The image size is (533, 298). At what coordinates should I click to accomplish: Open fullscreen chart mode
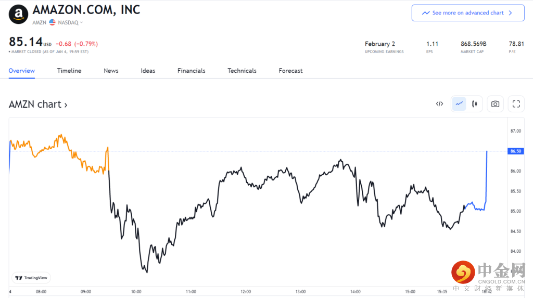point(516,104)
